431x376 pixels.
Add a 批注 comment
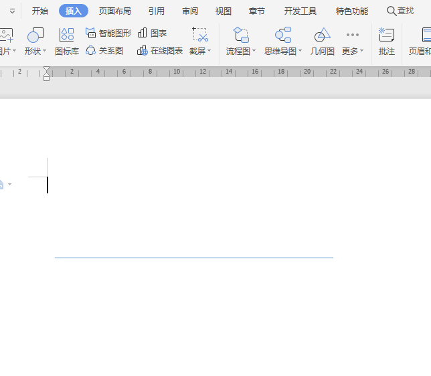point(386,41)
